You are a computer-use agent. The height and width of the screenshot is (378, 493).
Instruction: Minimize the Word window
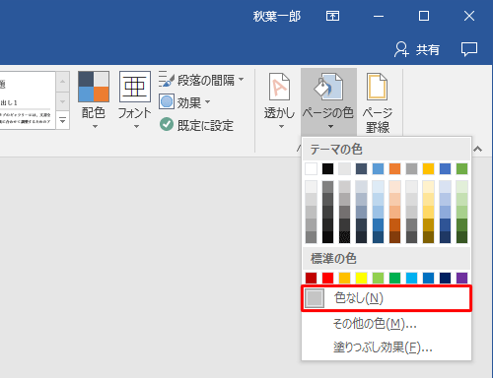379,16
